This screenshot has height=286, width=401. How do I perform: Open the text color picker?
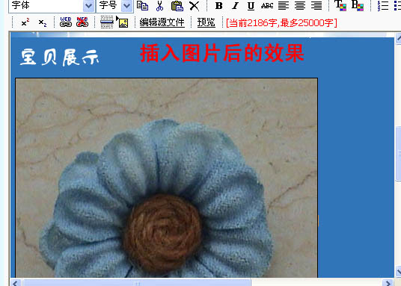[x=340, y=6]
